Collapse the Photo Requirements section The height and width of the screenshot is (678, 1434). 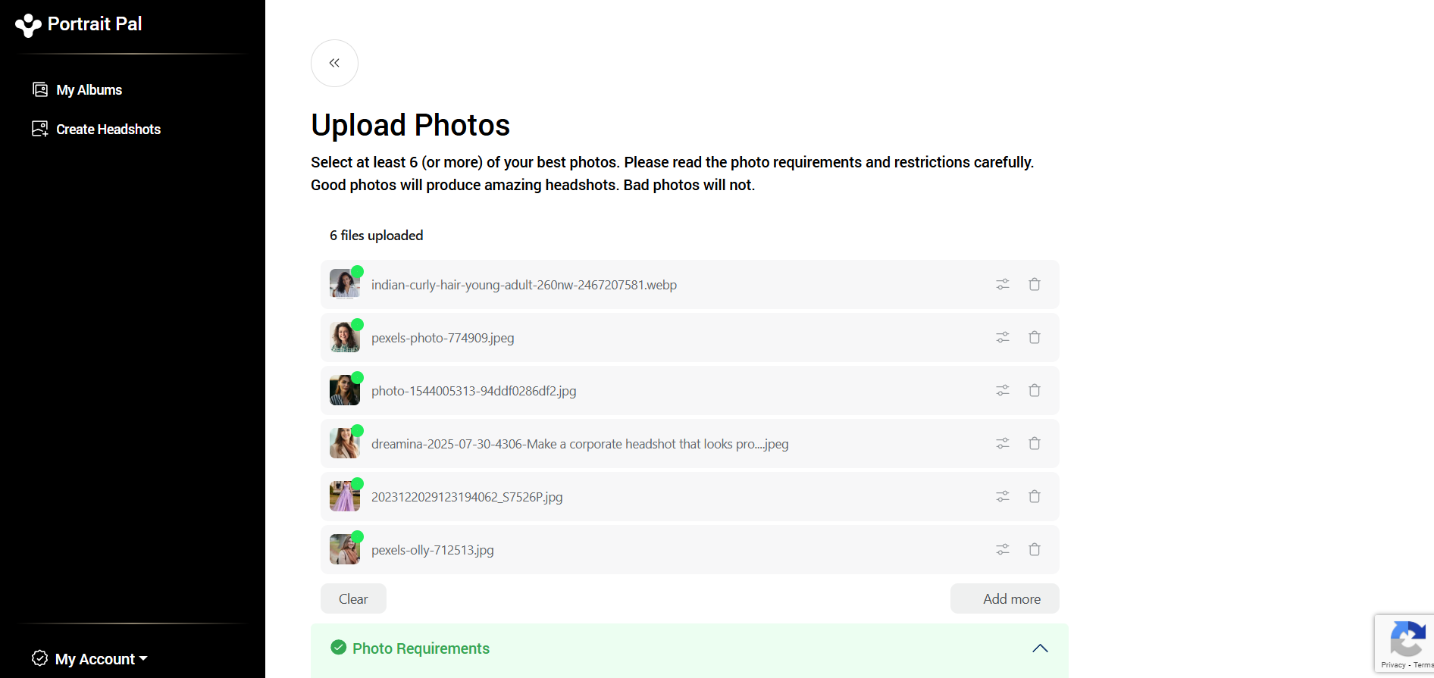coord(1040,648)
